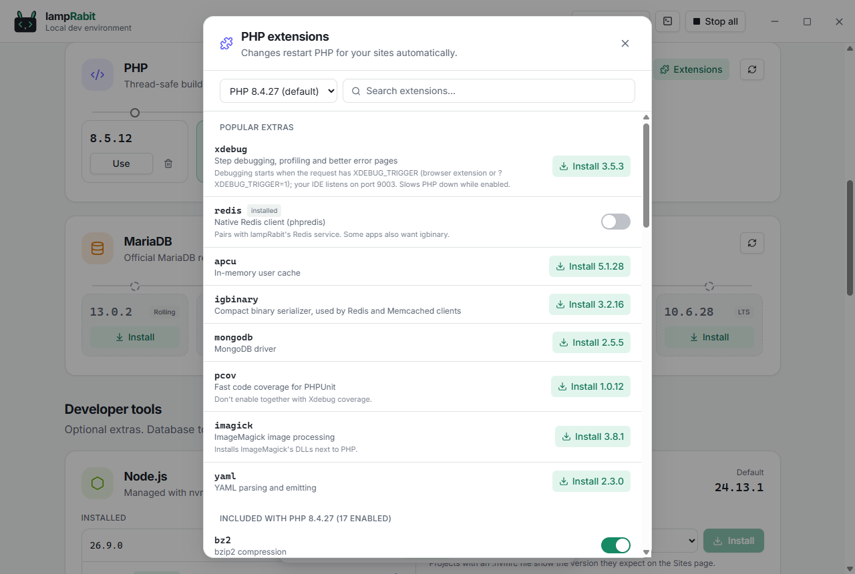Minimize the lampRabit window
The image size is (855, 574).
775,21
